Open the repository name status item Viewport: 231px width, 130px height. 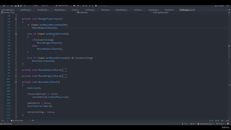point(206,124)
